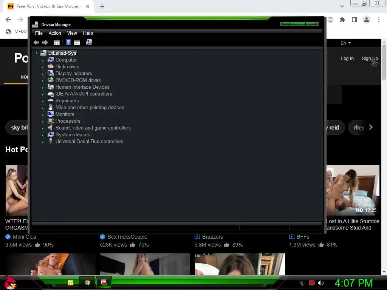387x290 pixels.
Task: Select 'Monitors' text label
Action: point(65,114)
